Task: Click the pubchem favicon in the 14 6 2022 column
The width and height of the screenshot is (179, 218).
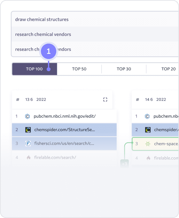Action: coord(147,116)
